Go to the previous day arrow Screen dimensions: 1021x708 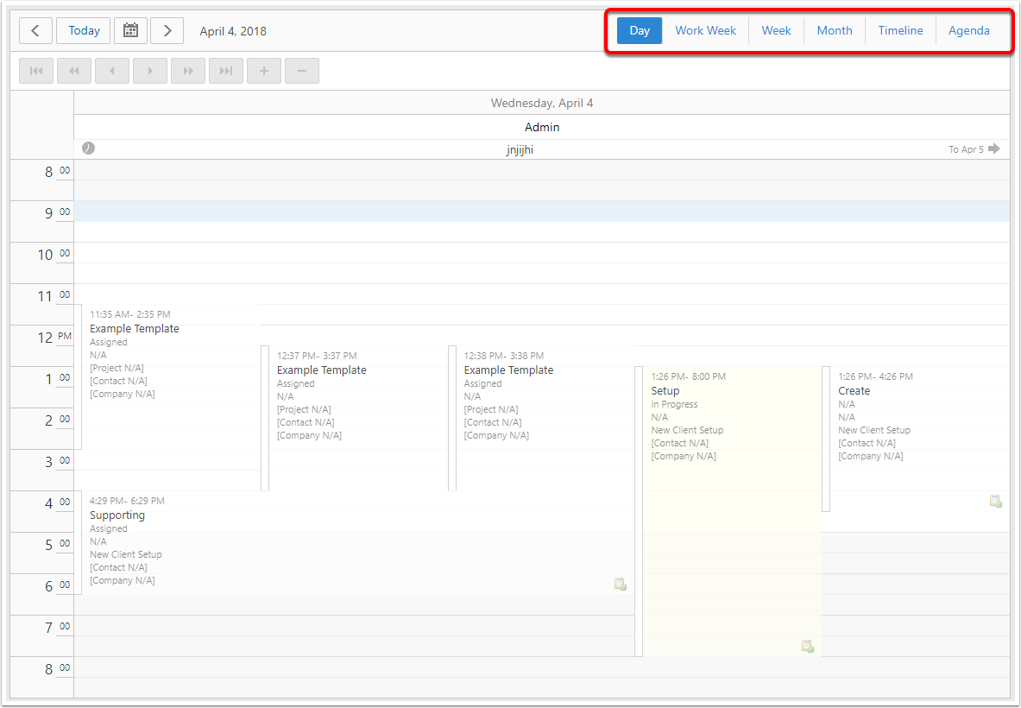[x=35, y=30]
